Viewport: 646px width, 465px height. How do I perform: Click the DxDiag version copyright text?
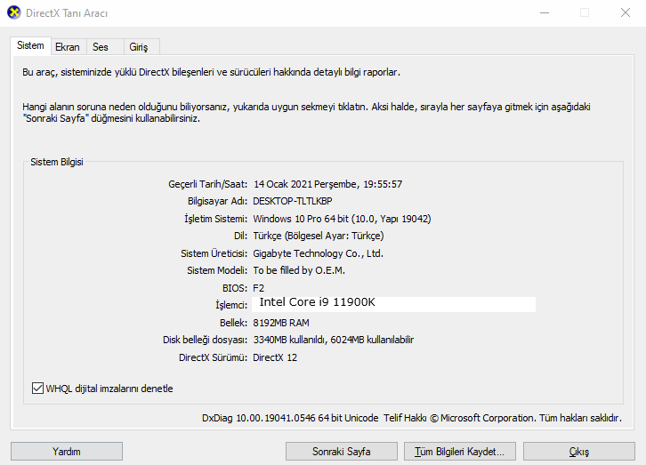(412, 418)
